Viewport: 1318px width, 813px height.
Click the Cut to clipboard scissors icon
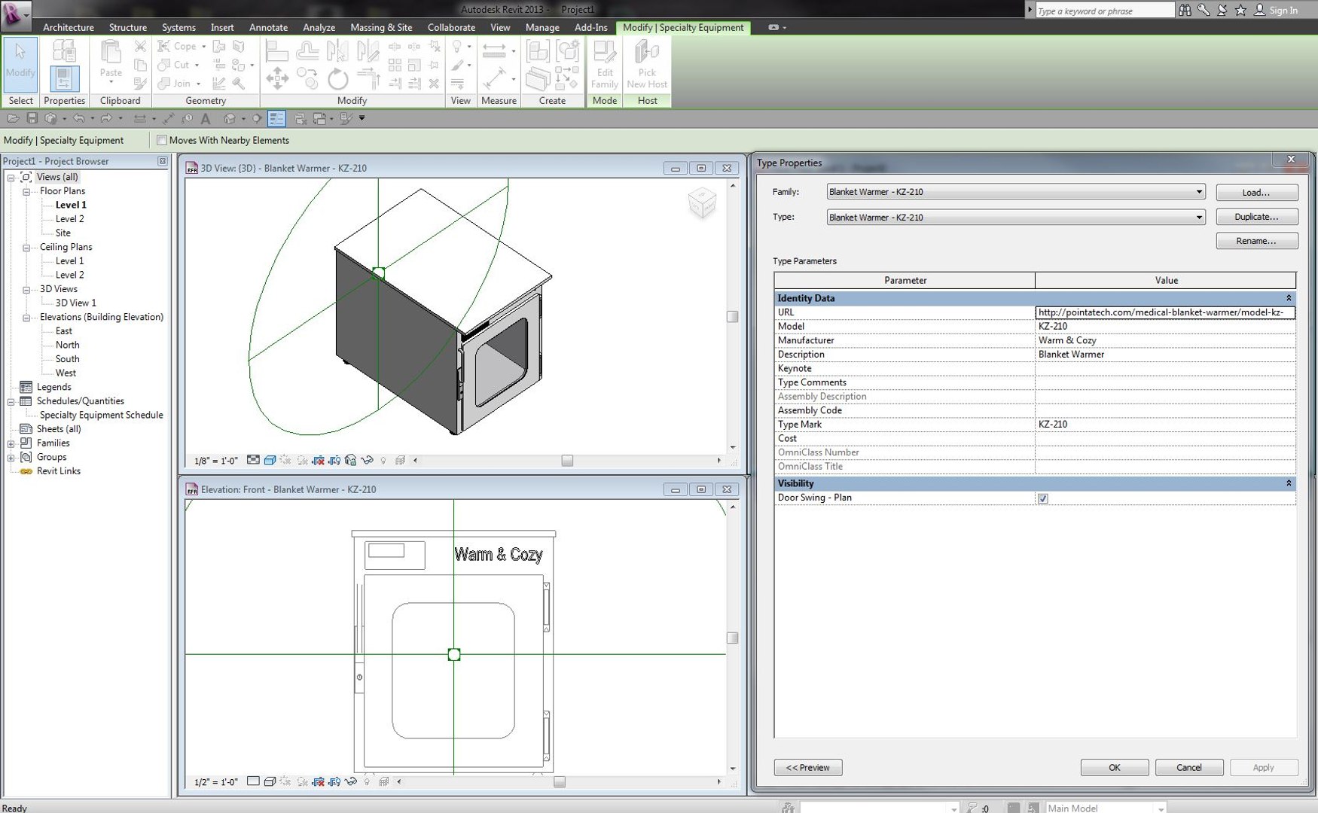(140, 47)
